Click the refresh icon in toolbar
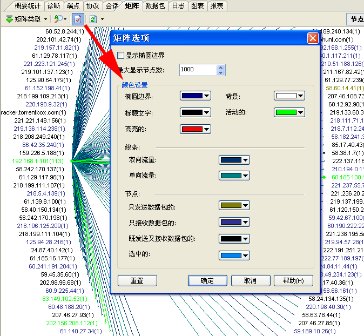The height and width of the screenshot is (336, 364). pyautogui.click(x=93, y=19)
